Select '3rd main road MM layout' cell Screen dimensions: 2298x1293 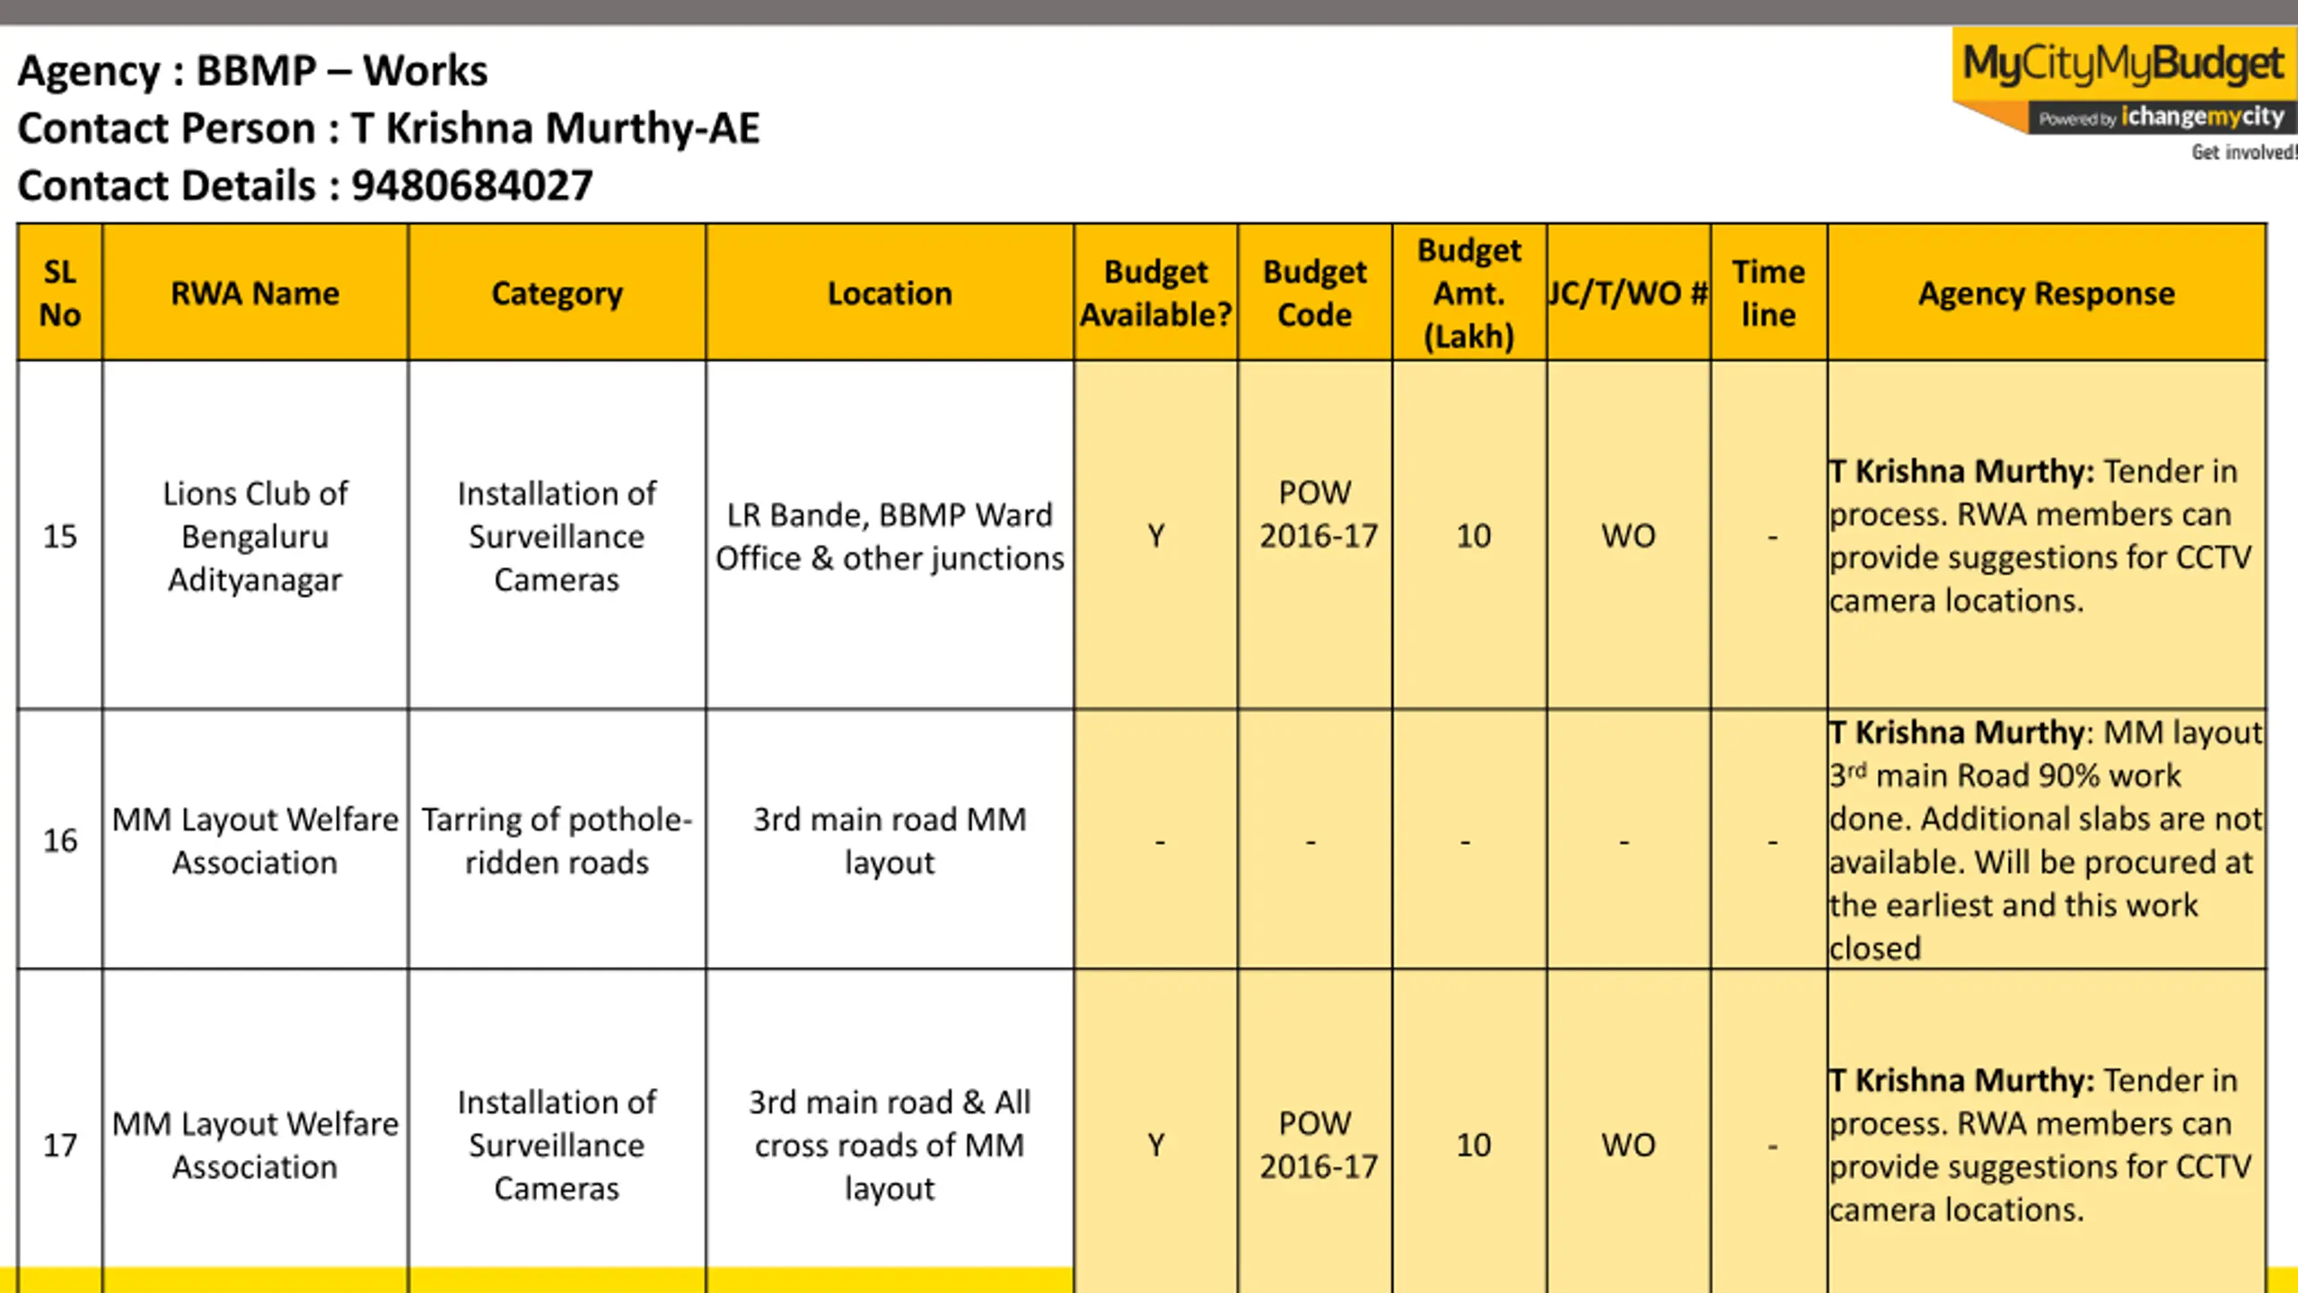pos(890,840)
